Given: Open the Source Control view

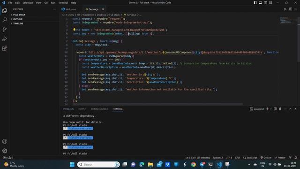Looking at the screenshot, I should [5, 29].
